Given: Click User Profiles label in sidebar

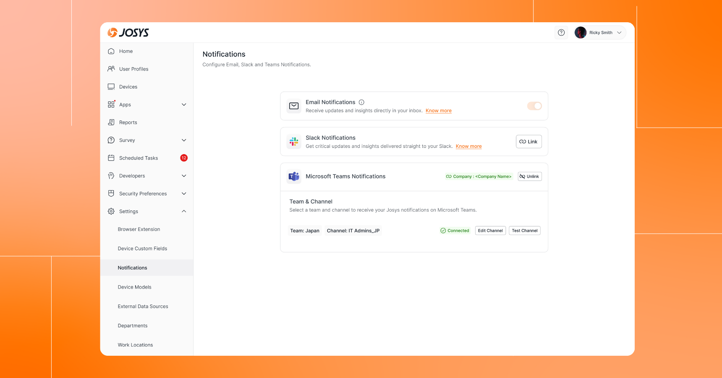Looking at the screenshot, I should pyautogui.click(x=134, y=69).
